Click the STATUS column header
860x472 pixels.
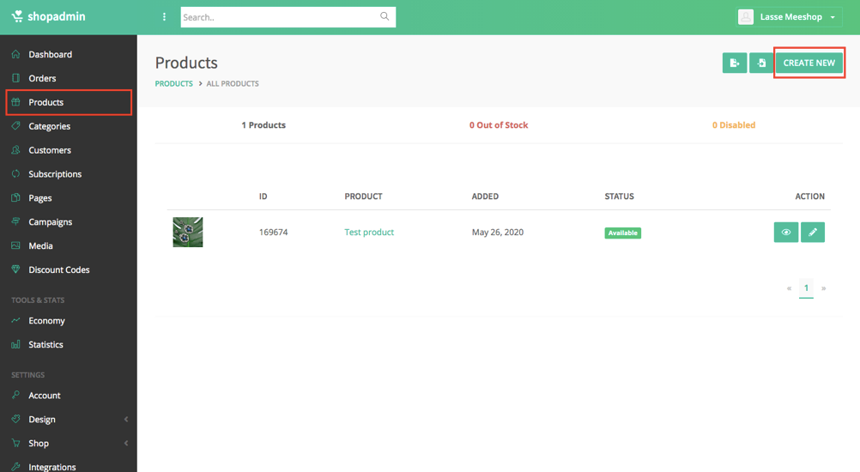point(619,197)
